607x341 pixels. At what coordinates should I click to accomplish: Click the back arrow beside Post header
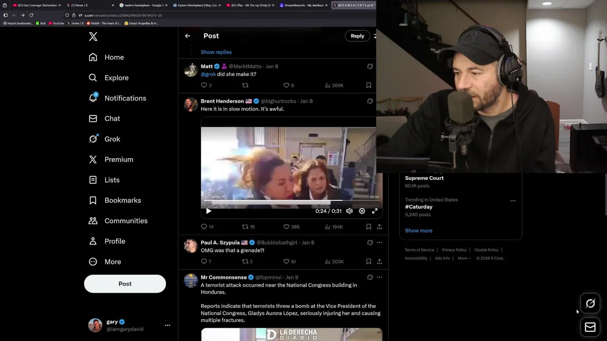click(x=188, y=36)
